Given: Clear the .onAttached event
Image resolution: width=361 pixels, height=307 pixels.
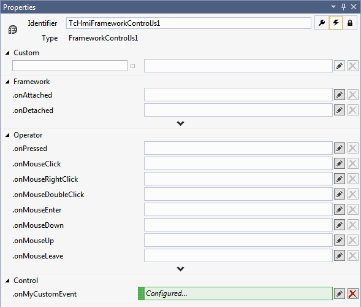Looking at the screenshot, I should pyautogui.click(x=352, y=95).
